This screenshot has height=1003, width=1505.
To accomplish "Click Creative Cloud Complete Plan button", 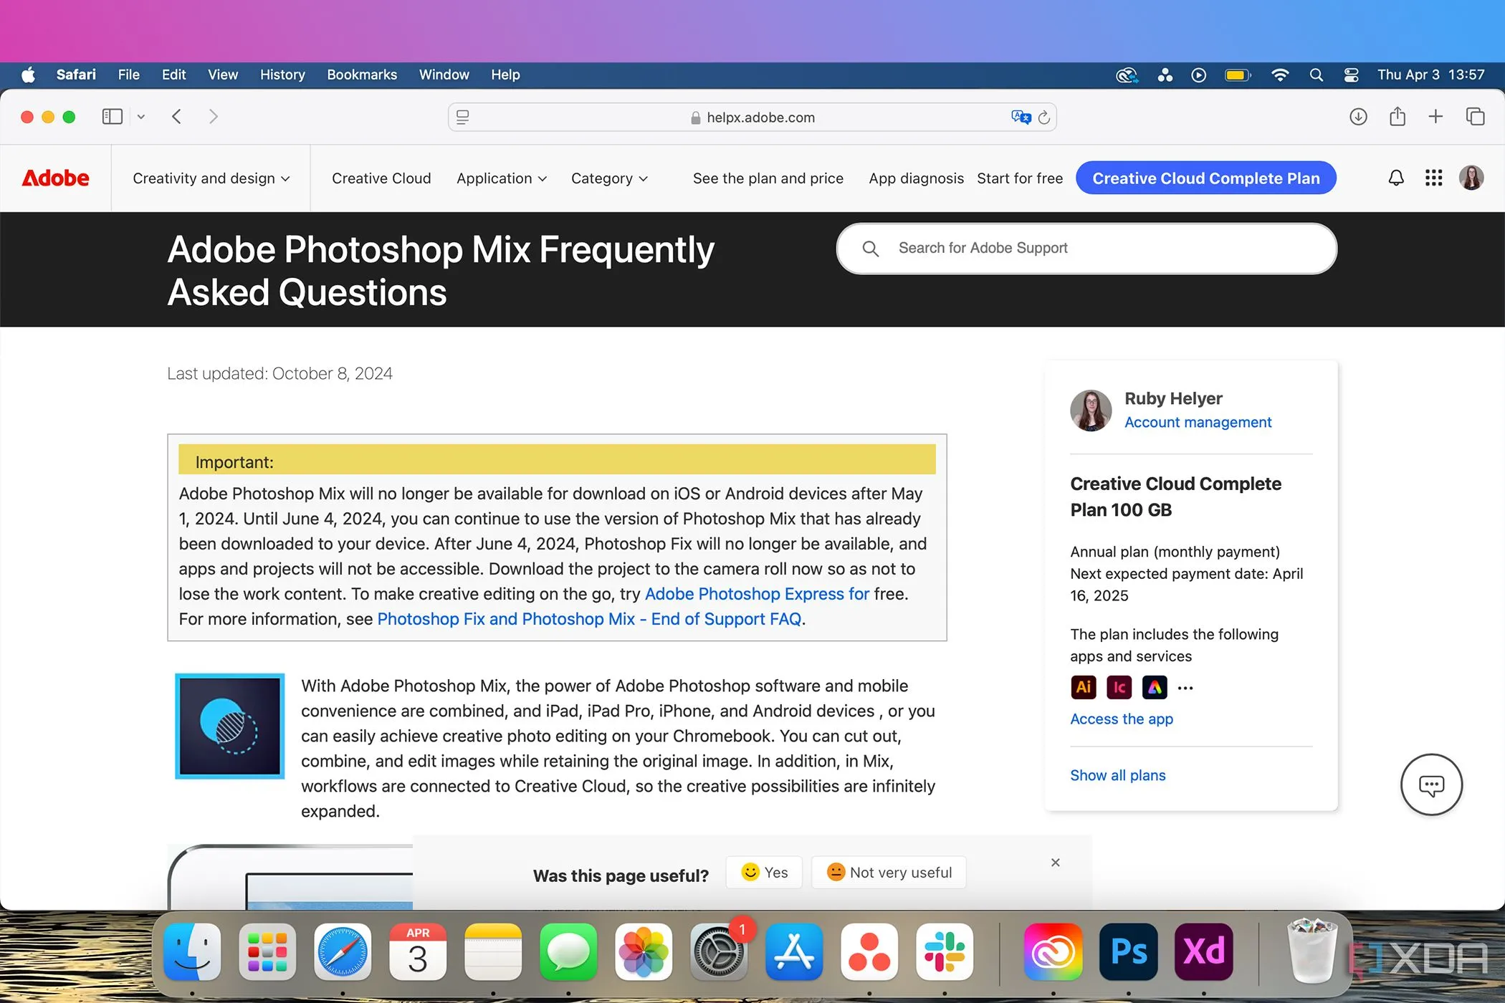I will [x=1205, y=178].
